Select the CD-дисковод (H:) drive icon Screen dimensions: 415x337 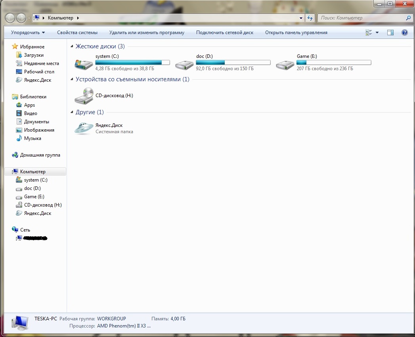coord(84,96)
